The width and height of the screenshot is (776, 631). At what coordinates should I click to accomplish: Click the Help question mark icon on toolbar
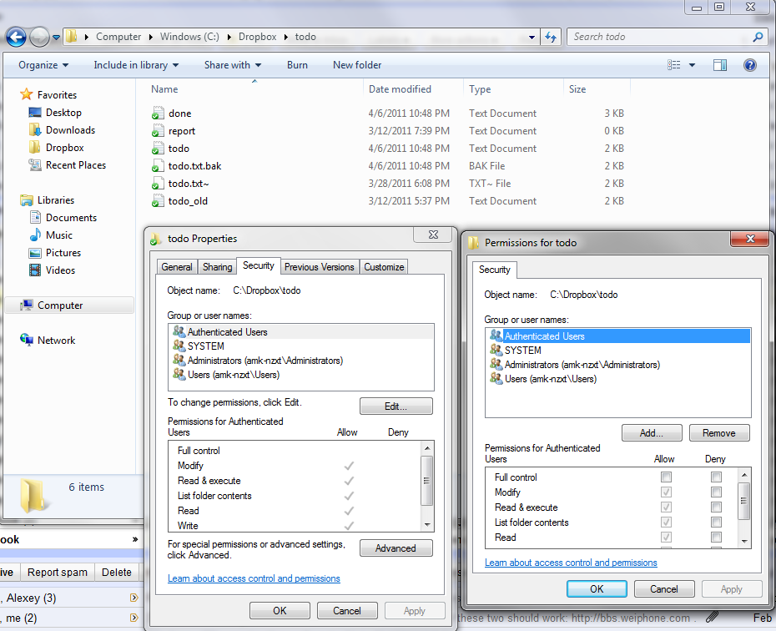pyautogui.click(x=749, y=65)
